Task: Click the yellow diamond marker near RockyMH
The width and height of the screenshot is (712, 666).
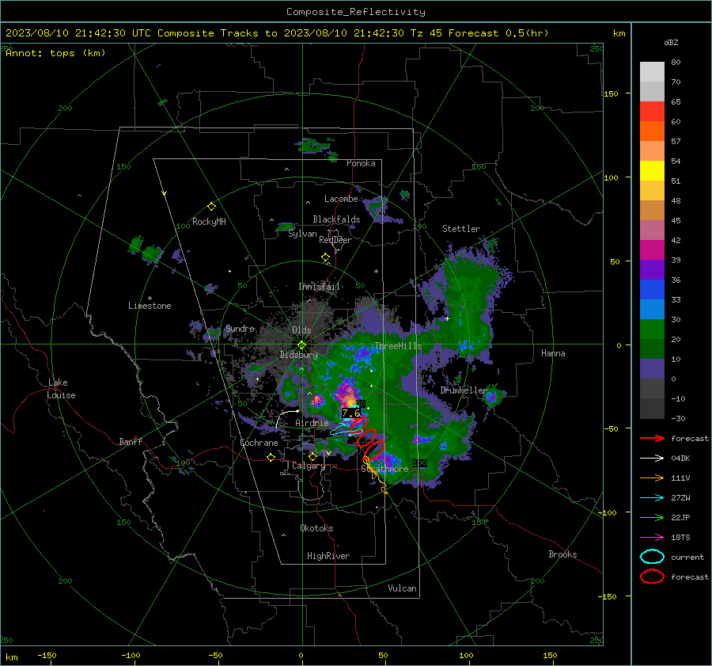Action: 211,207
